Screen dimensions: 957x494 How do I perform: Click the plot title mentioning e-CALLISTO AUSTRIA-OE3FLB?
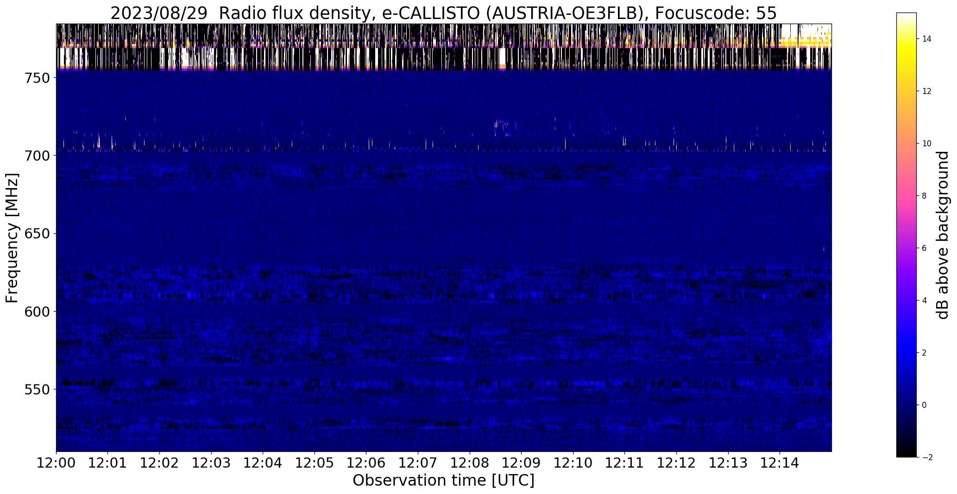(443, 13)
